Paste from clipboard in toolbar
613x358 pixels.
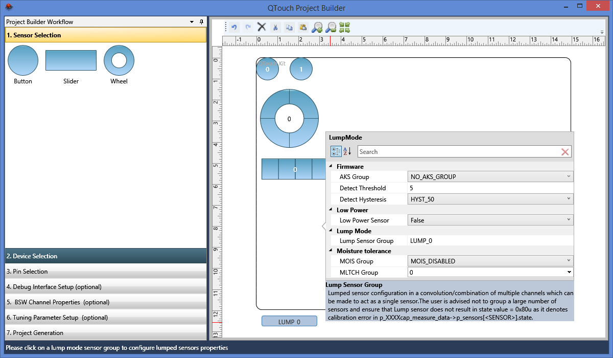click(303, 27)
